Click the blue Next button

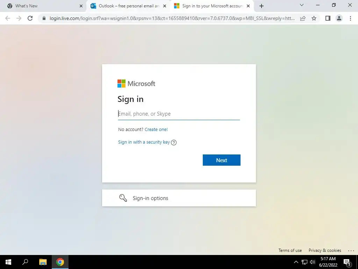pos(221,160)
